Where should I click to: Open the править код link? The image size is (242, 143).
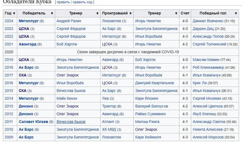coord(82,2)
